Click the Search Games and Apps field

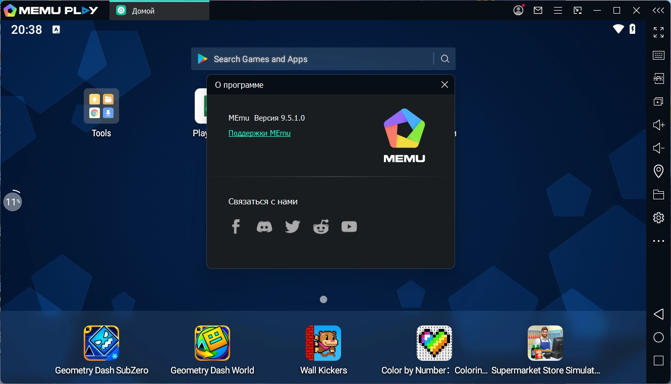[x=323, y=59]
